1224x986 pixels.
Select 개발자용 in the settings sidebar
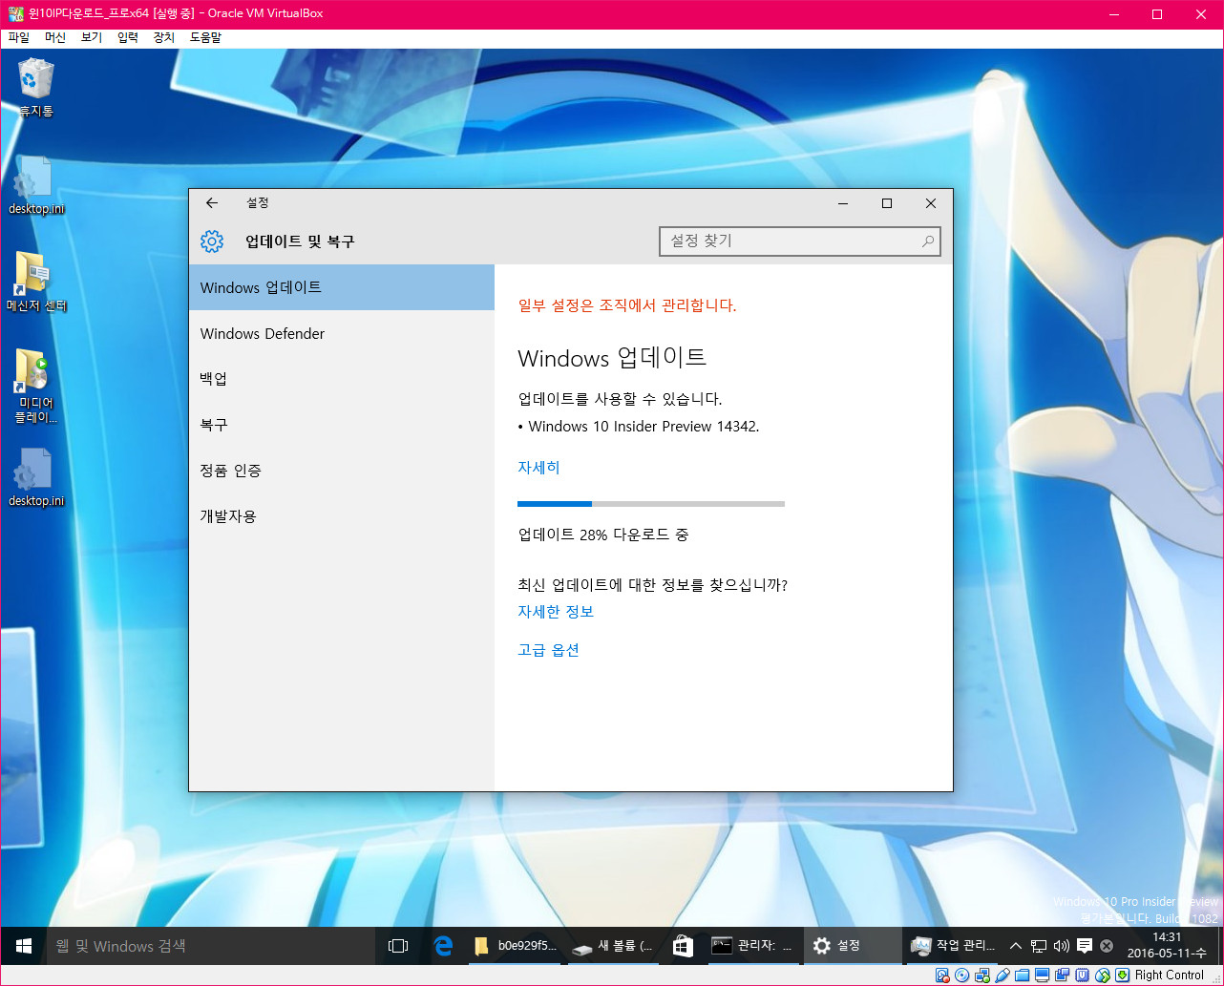342,516
